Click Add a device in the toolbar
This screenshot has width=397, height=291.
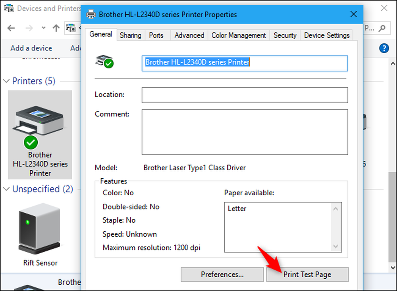tap(31, 48)
